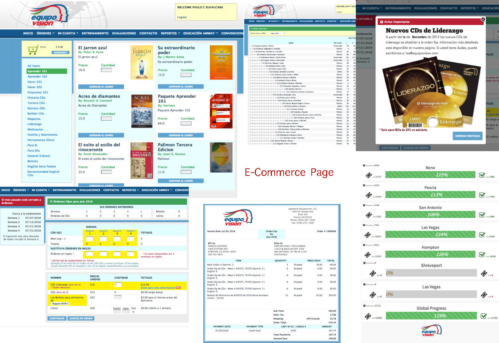Add Su extraordinario poder to the cart
This screenshot has height=343, width=499.
click(181, 87)
